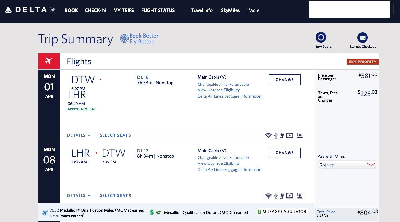Click the Wi-Fi icon on the DL 16 flight

tap(268, 136)
